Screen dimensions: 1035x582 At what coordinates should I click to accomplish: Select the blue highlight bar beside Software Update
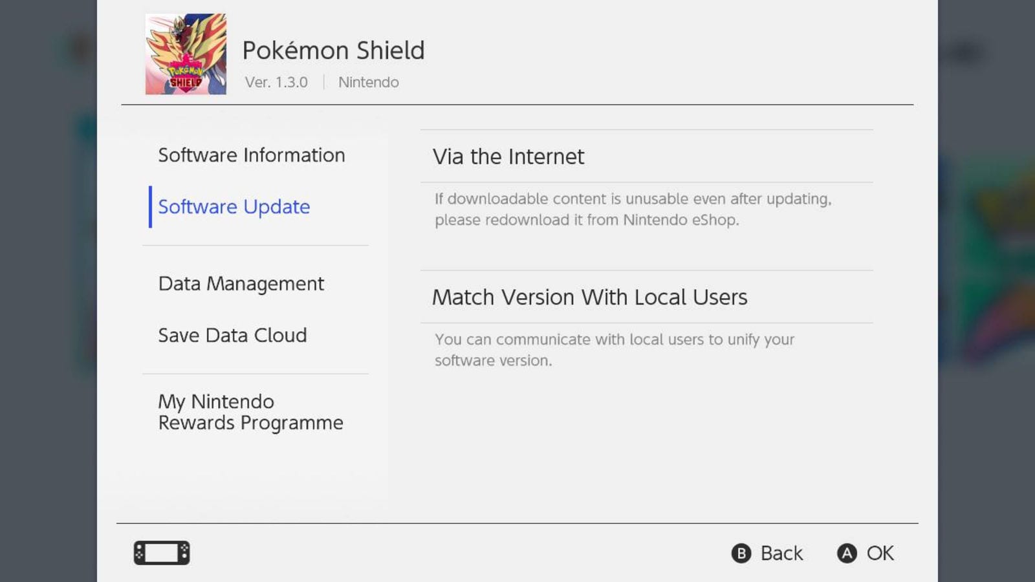(x=150, y=207)
